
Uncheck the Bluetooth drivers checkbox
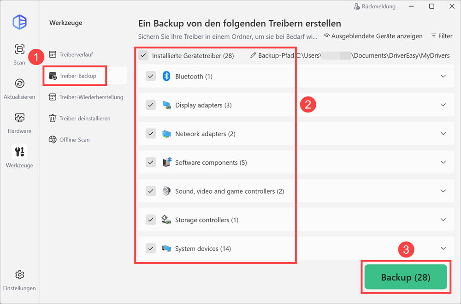coord(151,76)
